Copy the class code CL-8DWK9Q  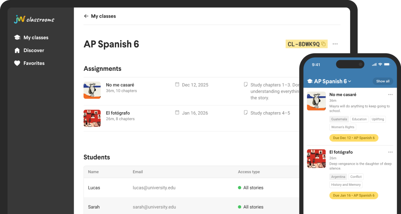(x=323, y=44)
